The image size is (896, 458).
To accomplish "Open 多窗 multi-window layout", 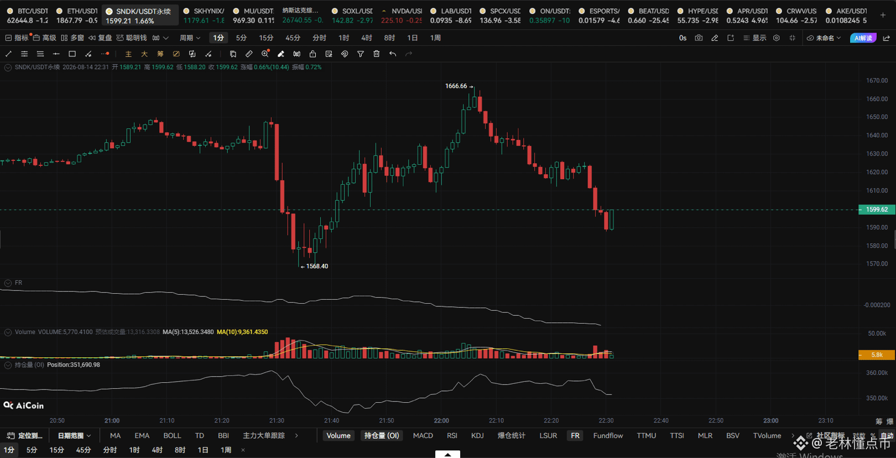I will [72, 38].
